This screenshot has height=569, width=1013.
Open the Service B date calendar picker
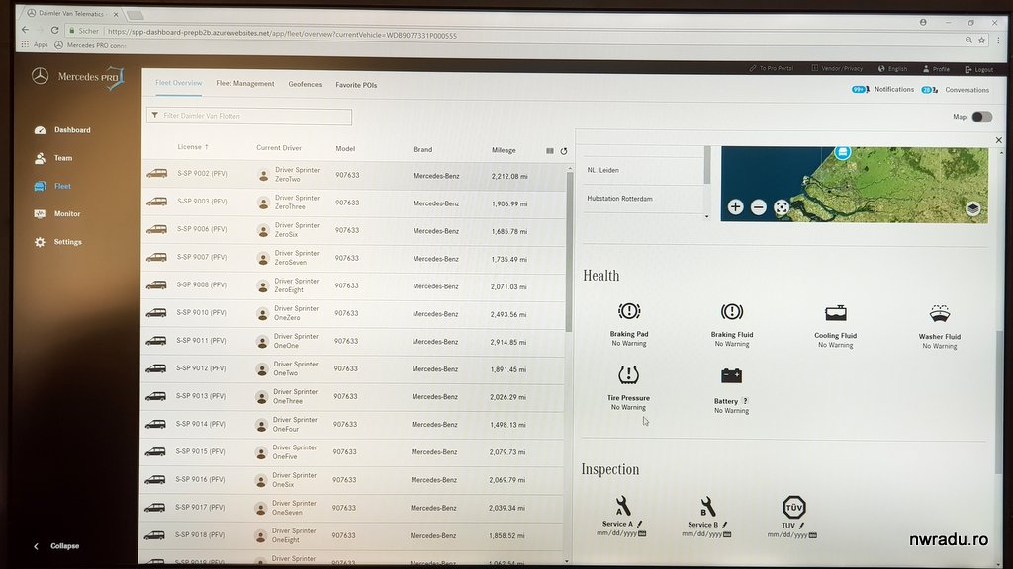[x=727, y=534]
